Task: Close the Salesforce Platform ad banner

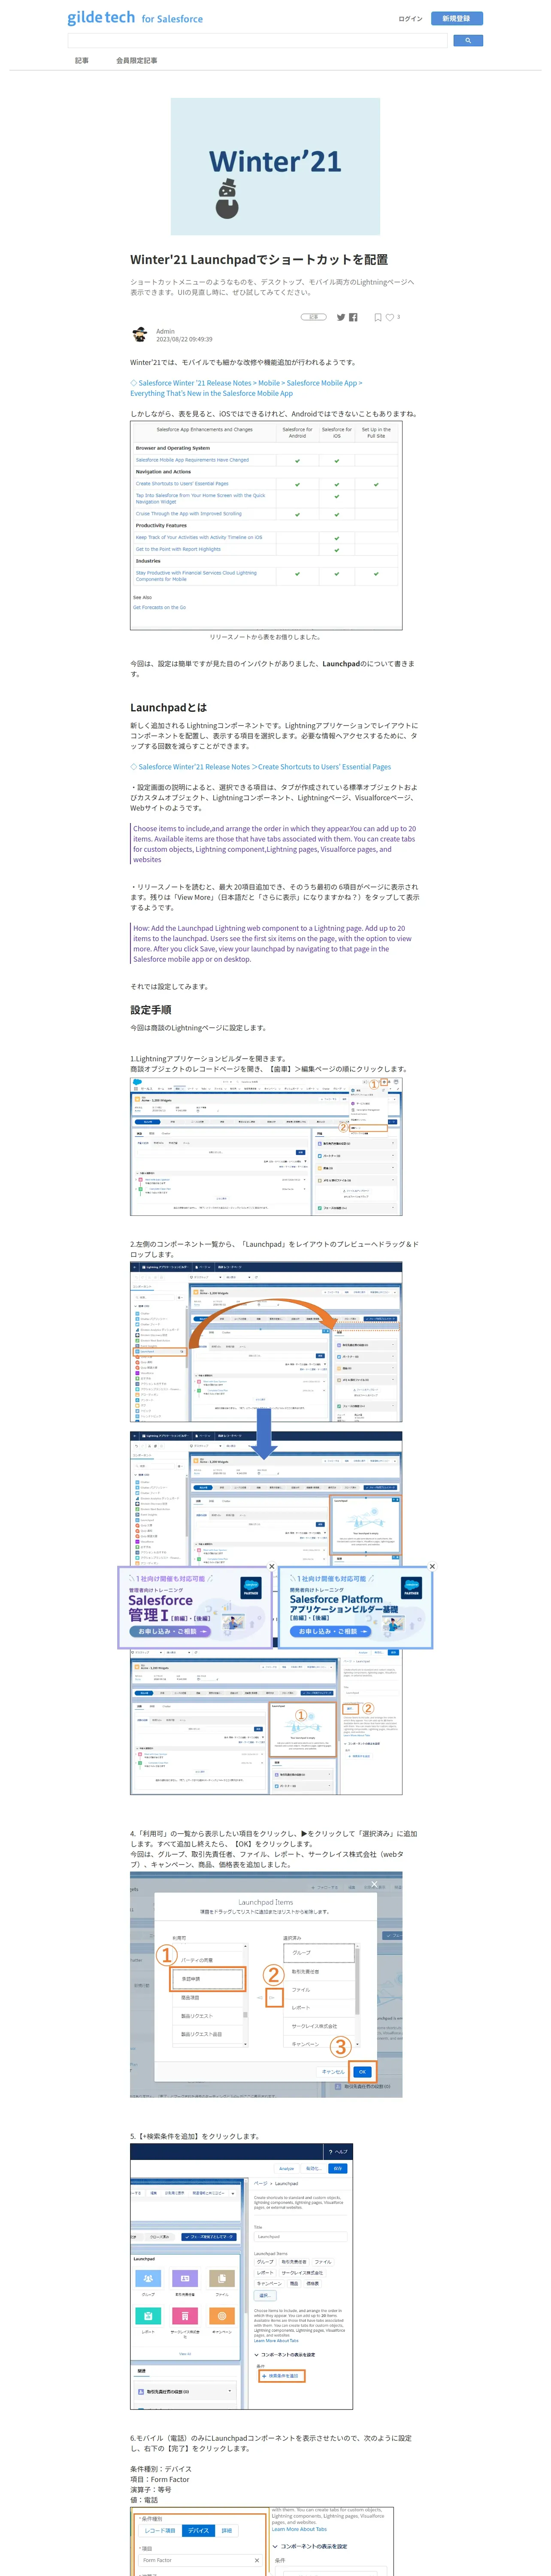Action: 432,1566
